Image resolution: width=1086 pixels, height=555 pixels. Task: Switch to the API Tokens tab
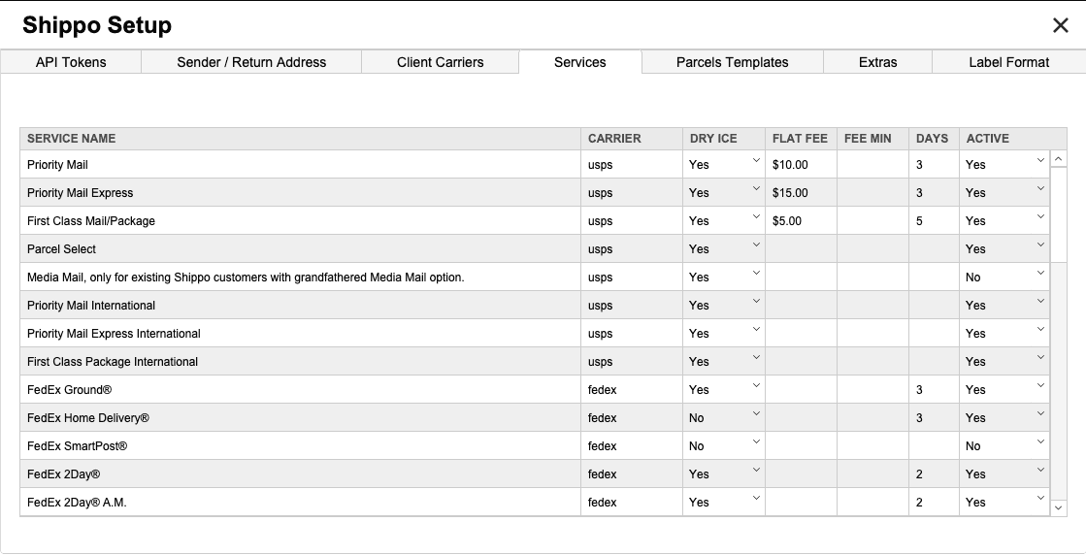(71, 62)
